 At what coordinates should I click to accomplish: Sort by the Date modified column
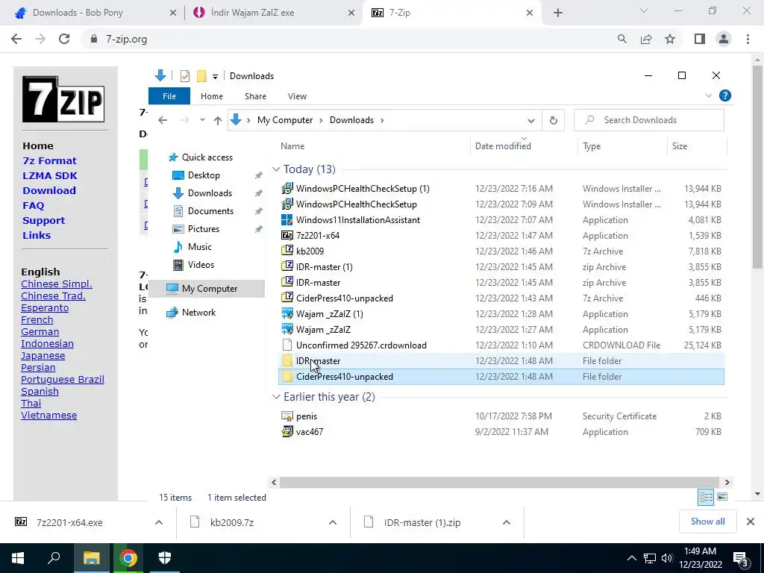(x=503, y=145)
